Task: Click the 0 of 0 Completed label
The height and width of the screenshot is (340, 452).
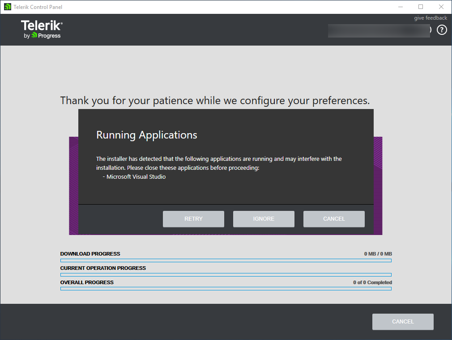Action: 372,282
